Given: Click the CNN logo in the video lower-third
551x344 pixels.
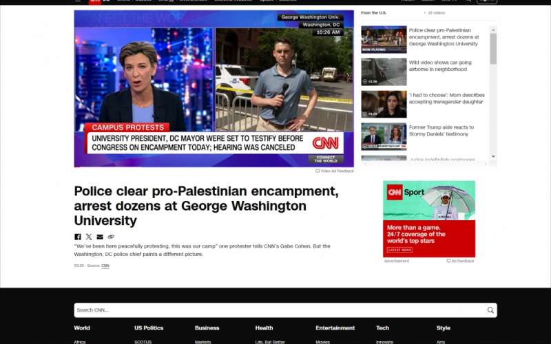Looking at the screenshot, I should 325,143.
